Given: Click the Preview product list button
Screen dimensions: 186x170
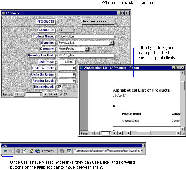Looking at the screenshot, I should pyautogui.click(x=98, y=21).
